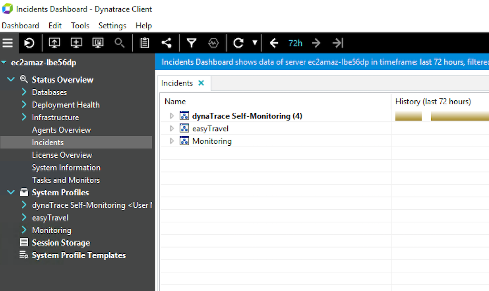Click the reconnect/refresh session icon
Image resolution: width=489 pixels, height=291 pixels.
(x=30, y=43)
